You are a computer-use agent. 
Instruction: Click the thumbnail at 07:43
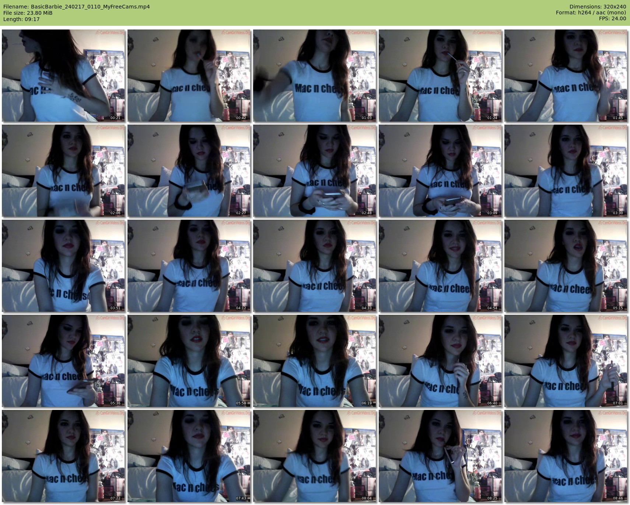click(189, 456)
